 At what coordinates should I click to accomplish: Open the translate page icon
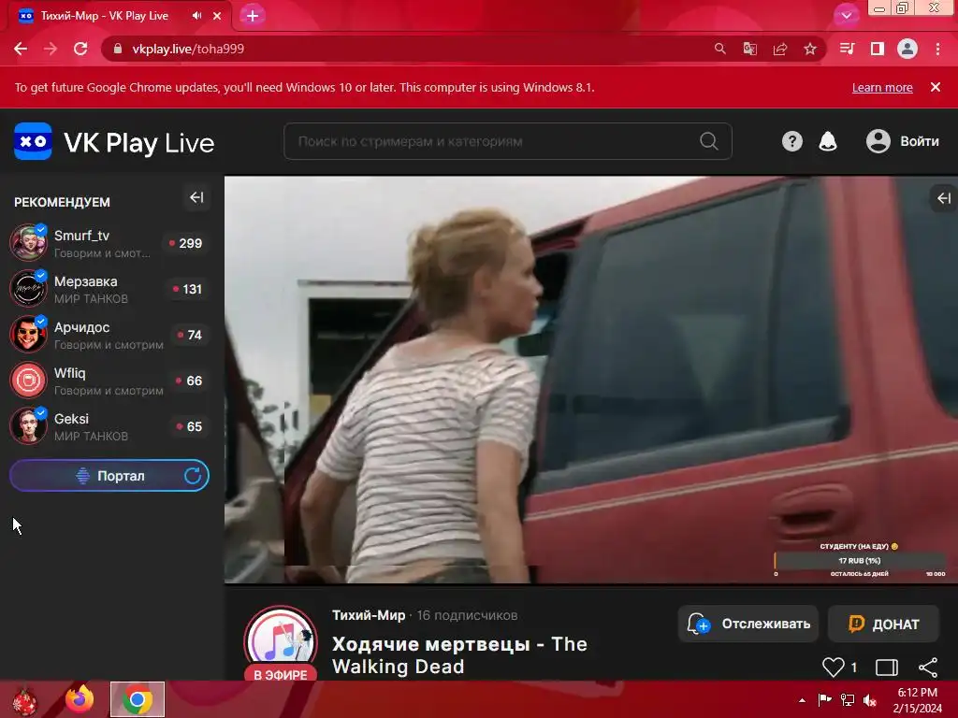[749, 49]
